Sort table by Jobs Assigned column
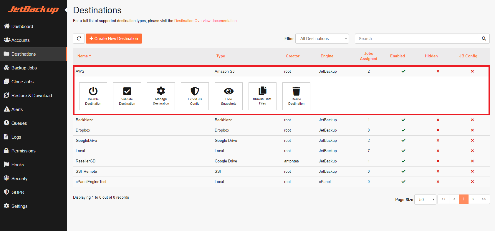 pyautogui.click(x=368, y=56)
